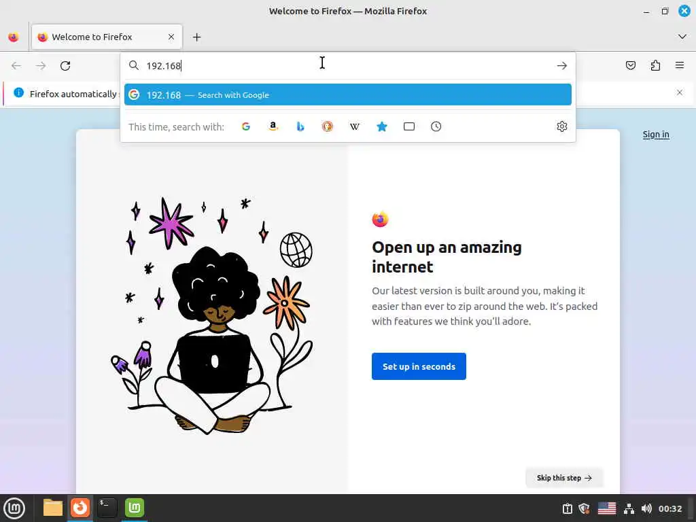The height and width of the screenshot is (522, 696).
Task: Open search settings gear icon
Action: [562, 126]
